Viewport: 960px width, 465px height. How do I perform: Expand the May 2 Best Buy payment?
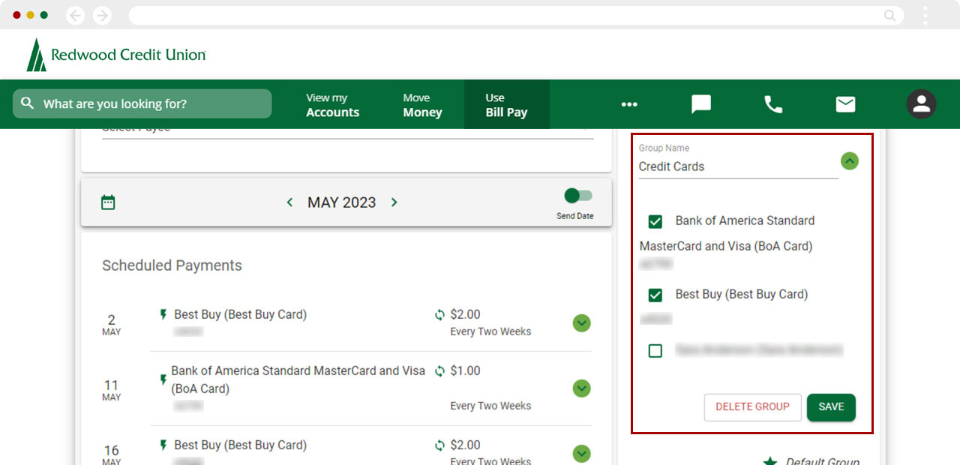click(581, 323)
